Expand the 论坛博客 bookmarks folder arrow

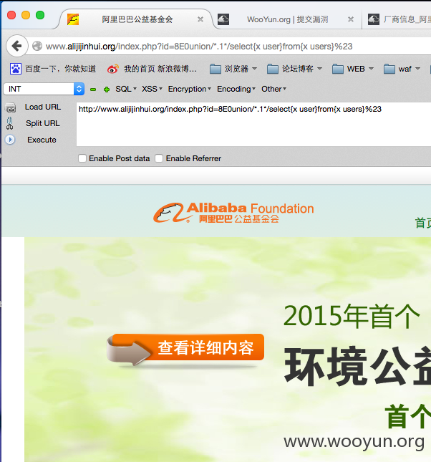(x=319, y=69)
